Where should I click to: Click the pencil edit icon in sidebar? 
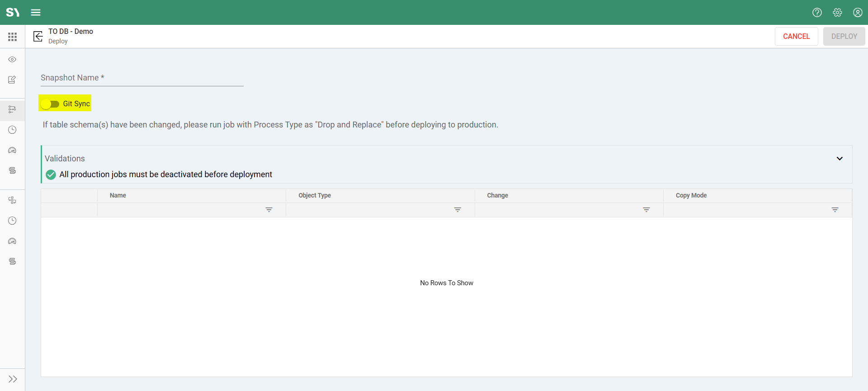pyautogui.click(x=12, y=80)
